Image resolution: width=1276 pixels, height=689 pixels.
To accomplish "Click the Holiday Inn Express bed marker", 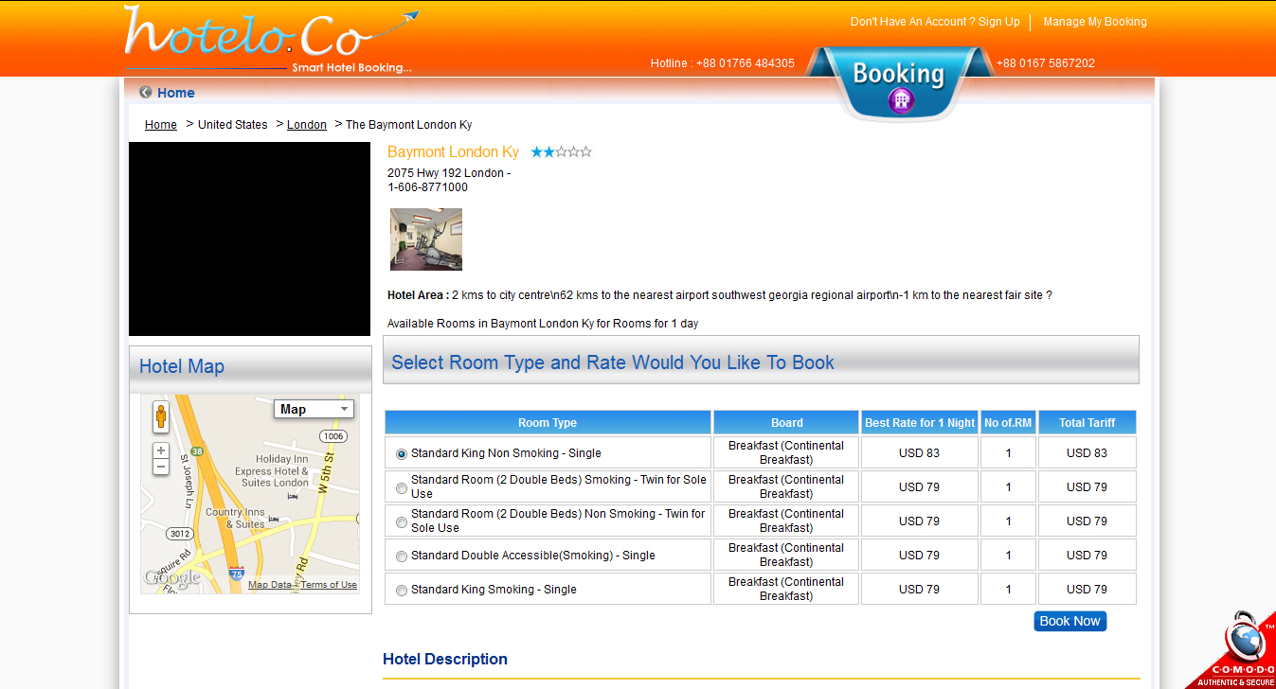I will tap(293, 496).
